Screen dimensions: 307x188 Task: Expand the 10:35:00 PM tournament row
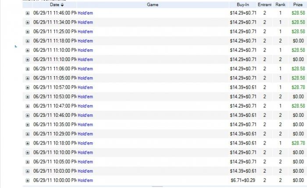click(28, 125)
